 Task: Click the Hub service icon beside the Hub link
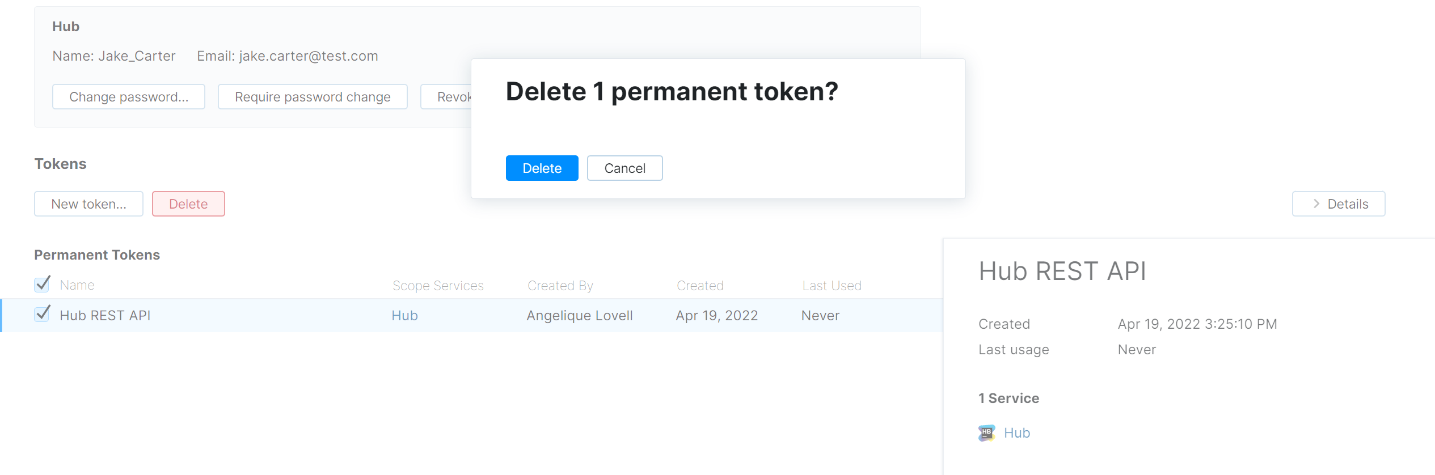(986, 432)
